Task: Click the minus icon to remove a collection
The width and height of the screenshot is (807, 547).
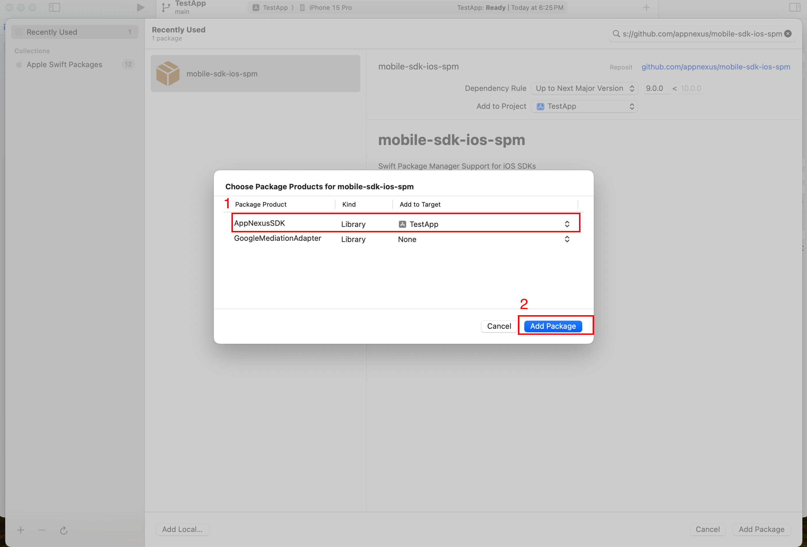Action: (42, 530)
